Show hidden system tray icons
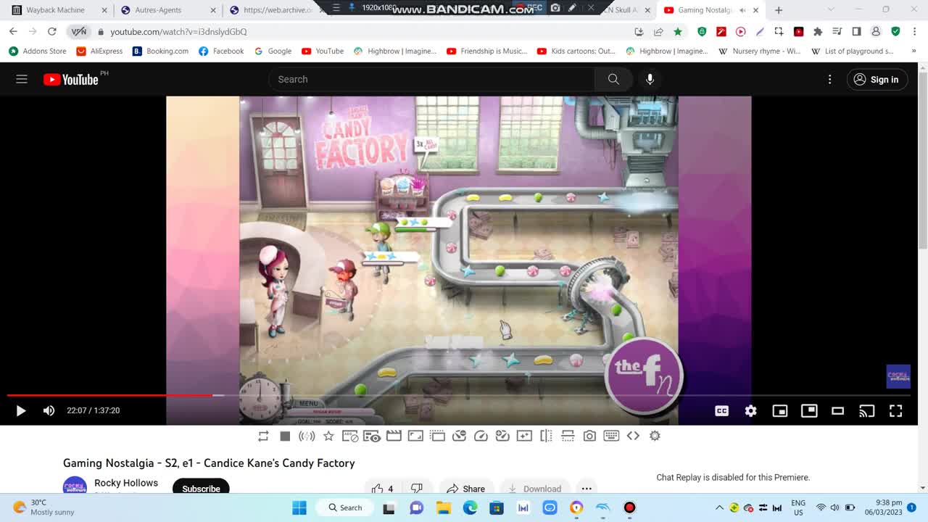 [x=719, y=507]
